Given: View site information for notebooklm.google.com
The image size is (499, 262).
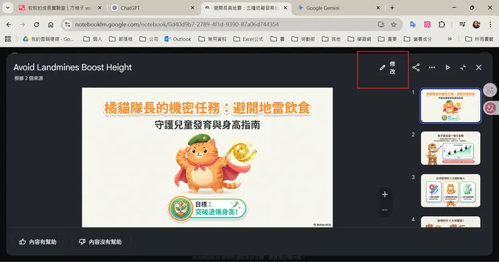Looking at the screenshot, I should [67, 24].
